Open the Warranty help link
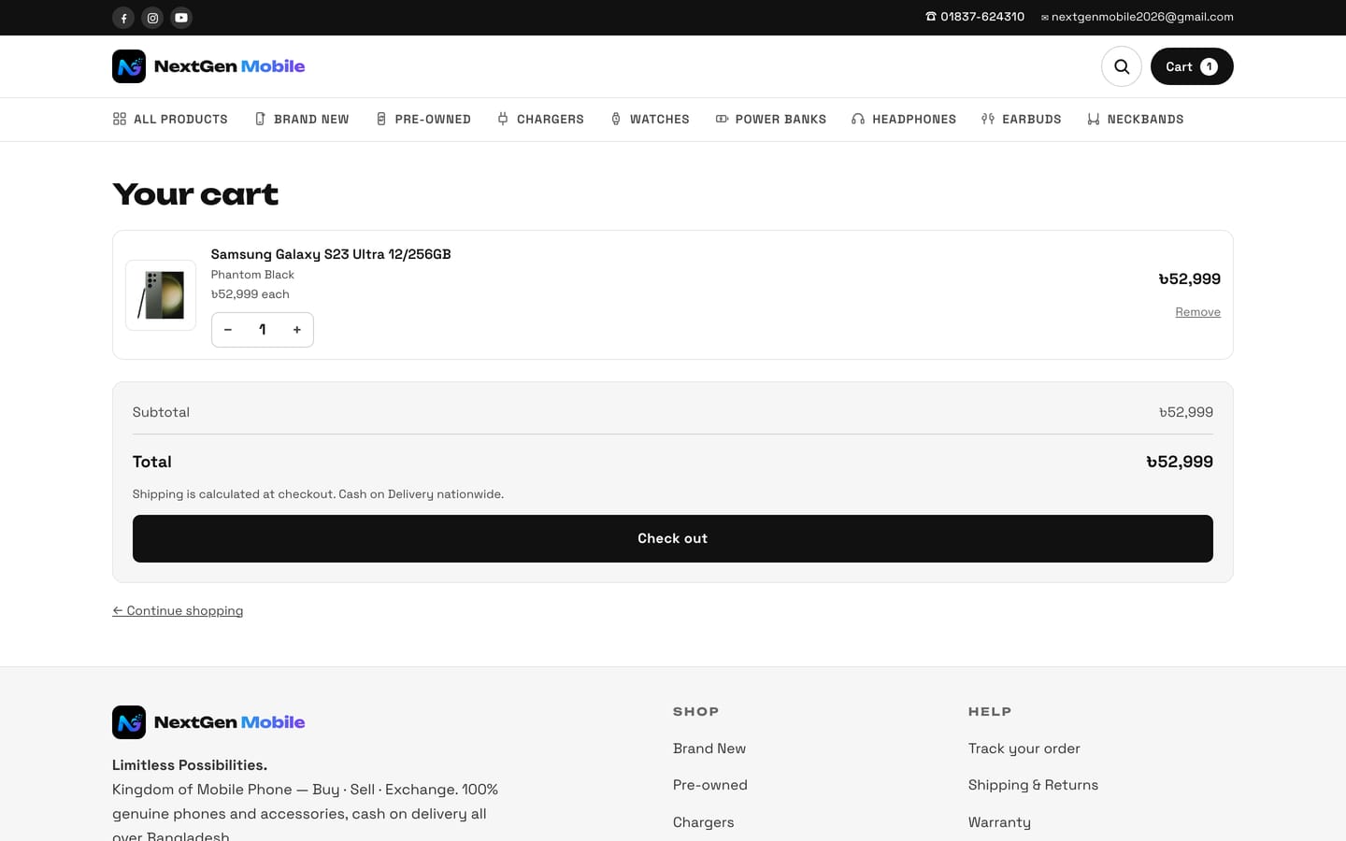This screenshot has height=841, width=1346. (1000, 822)
